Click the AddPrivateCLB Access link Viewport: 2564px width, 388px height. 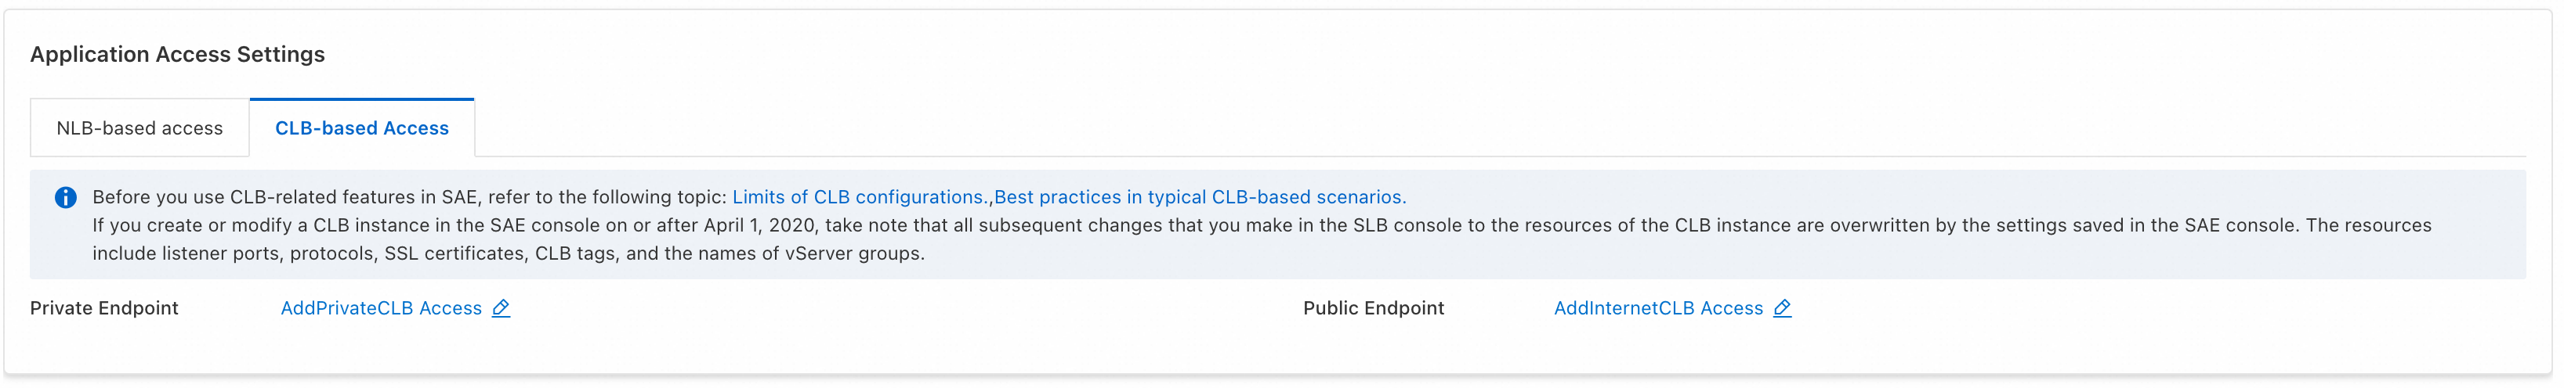(381, 308)
